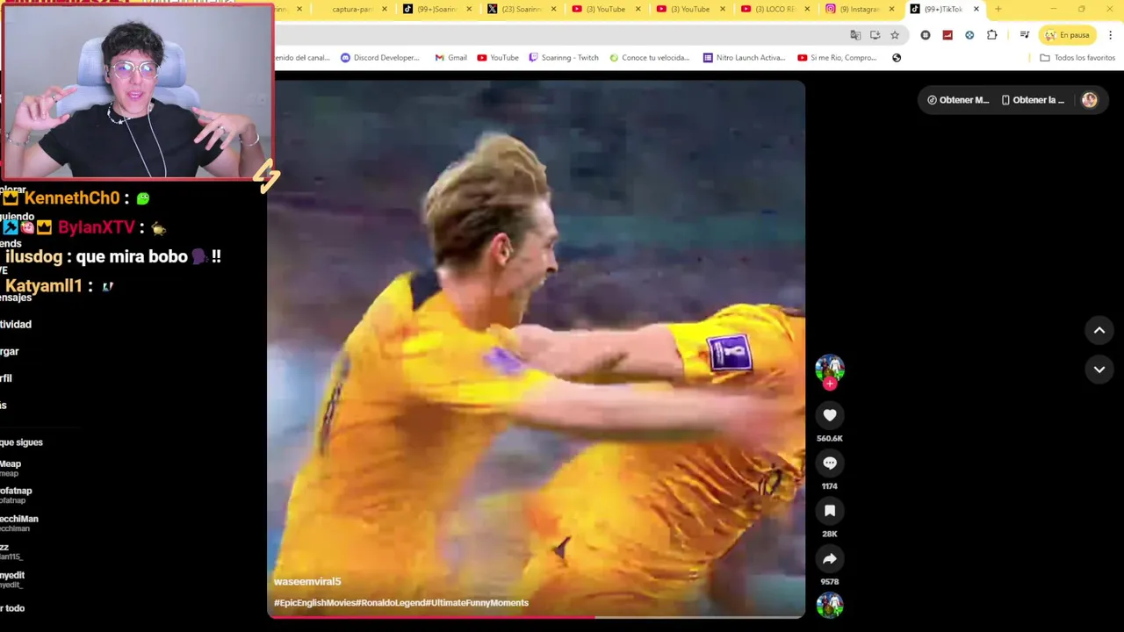Open Todos los favoritos folder
The height and width of the screenshot is (632, 1124).
[1077, 58]
